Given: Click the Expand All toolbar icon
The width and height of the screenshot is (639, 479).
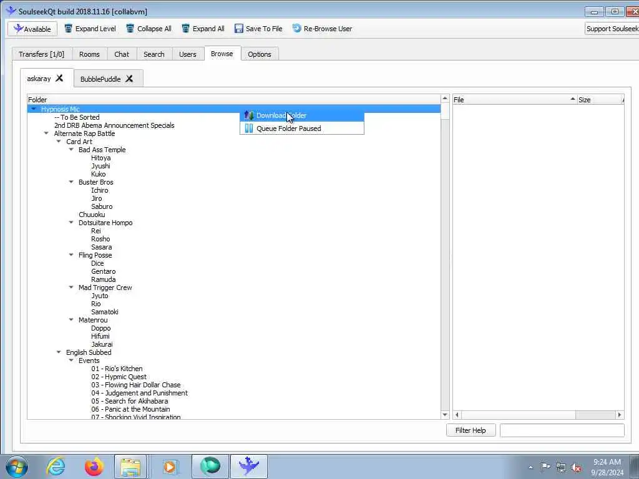Looking at the screenshot, I should pyautogui.click(x=185, y=29).
